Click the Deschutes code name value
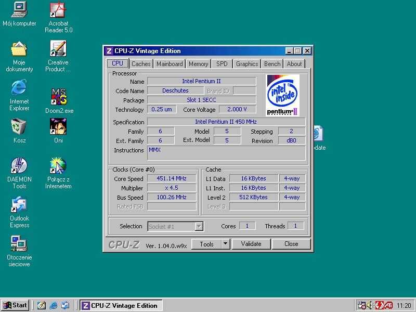This screenshot has height=312, width=416. click(x=175, y=90)
